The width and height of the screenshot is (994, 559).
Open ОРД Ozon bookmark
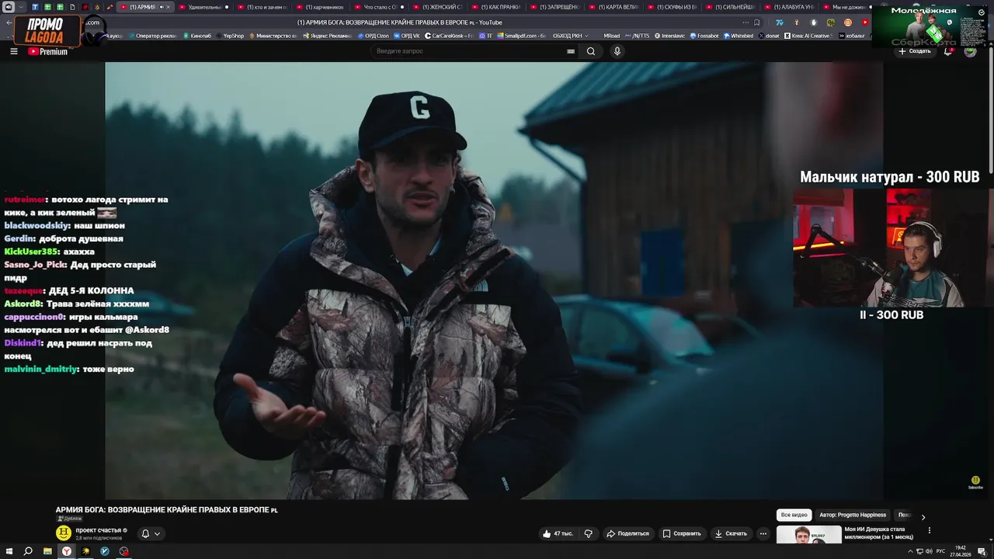pos(374,36)
